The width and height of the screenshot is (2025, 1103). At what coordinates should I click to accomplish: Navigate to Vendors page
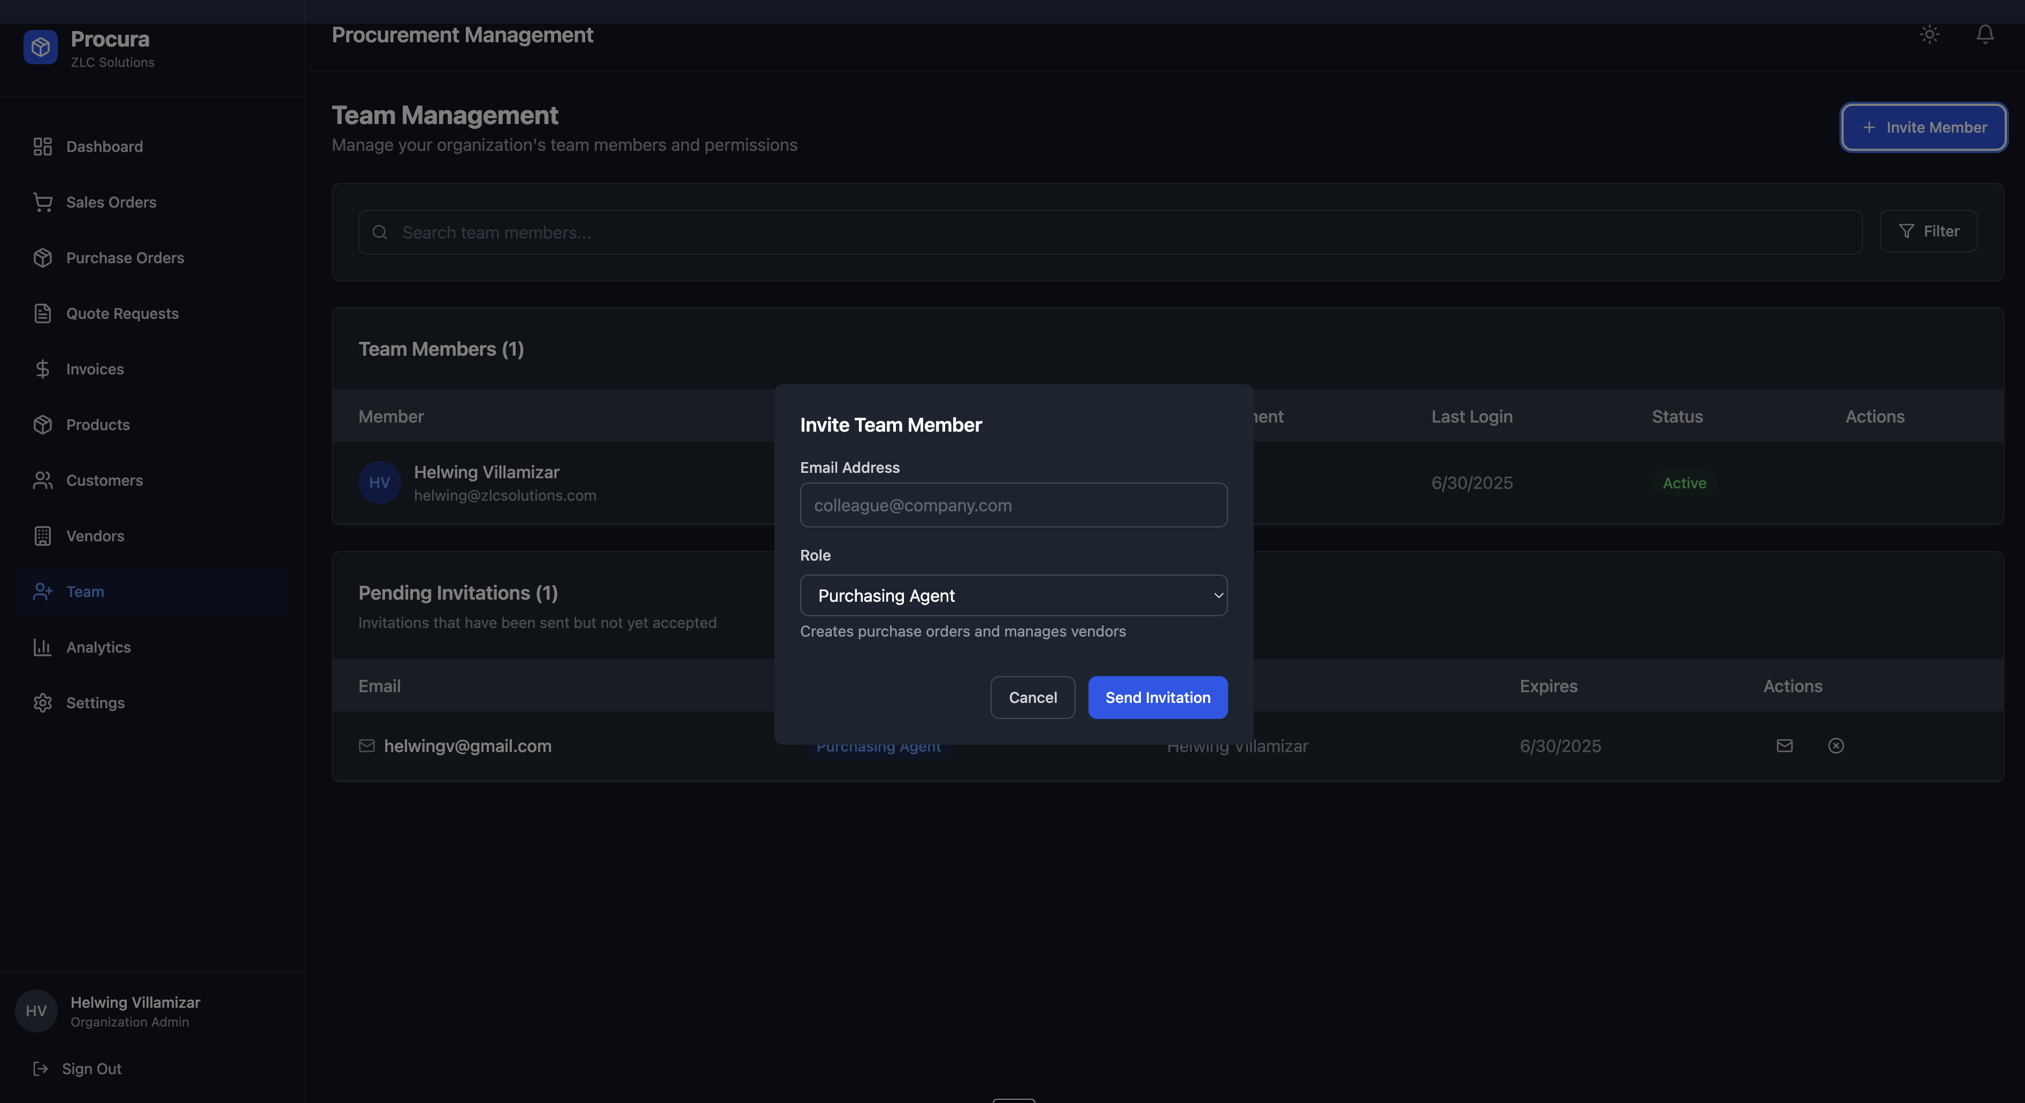click(x=94, y=536)
